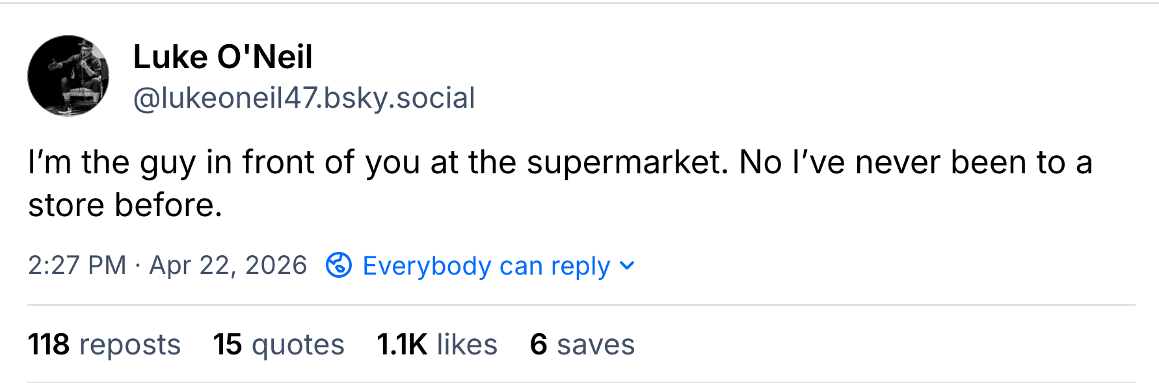Click the bold 15 quote number

228,344
